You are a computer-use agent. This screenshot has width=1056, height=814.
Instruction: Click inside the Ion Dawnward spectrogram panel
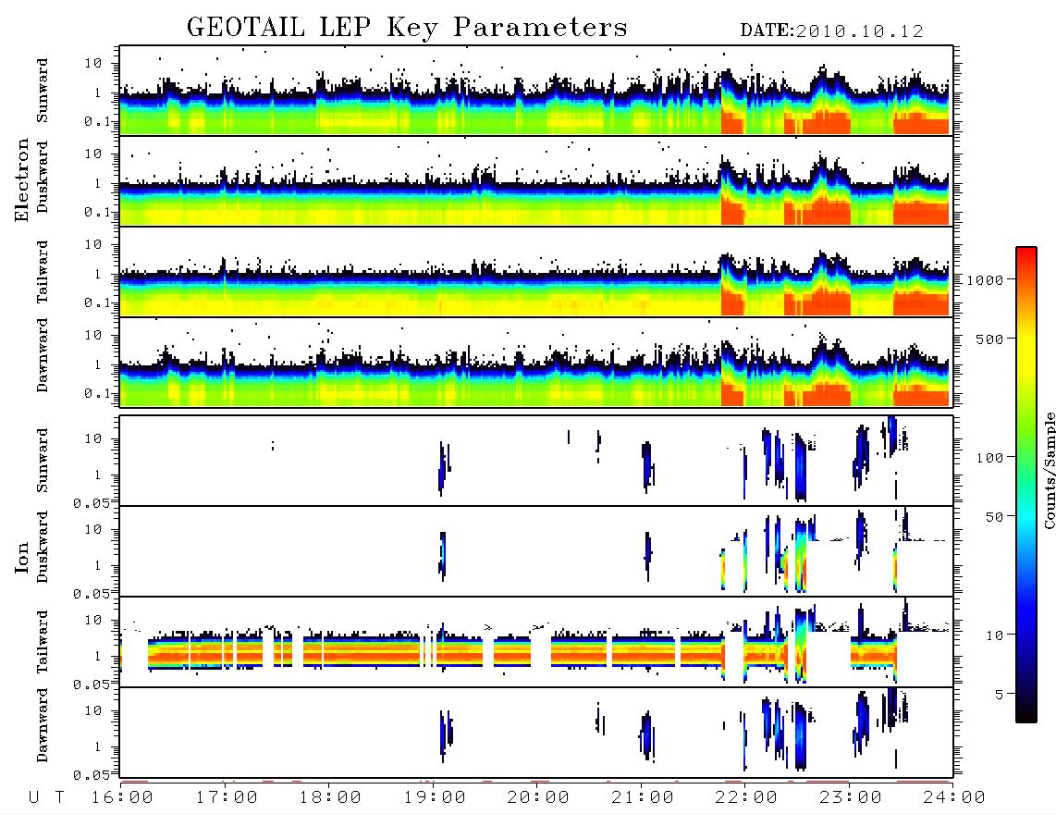pyautogui.click(x=536, y=733)
